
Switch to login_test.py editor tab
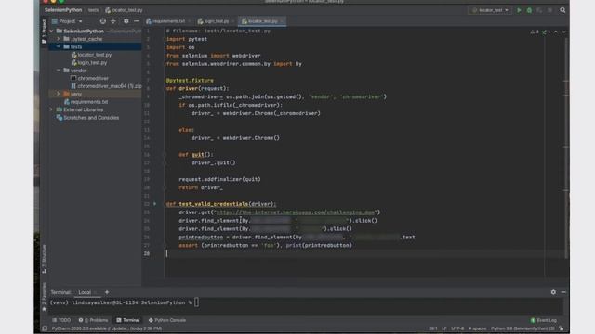(x=216, y=21)
